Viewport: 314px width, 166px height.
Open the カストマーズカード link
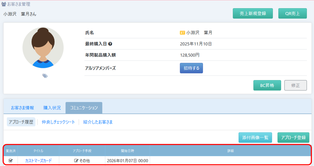pos(38,160)
